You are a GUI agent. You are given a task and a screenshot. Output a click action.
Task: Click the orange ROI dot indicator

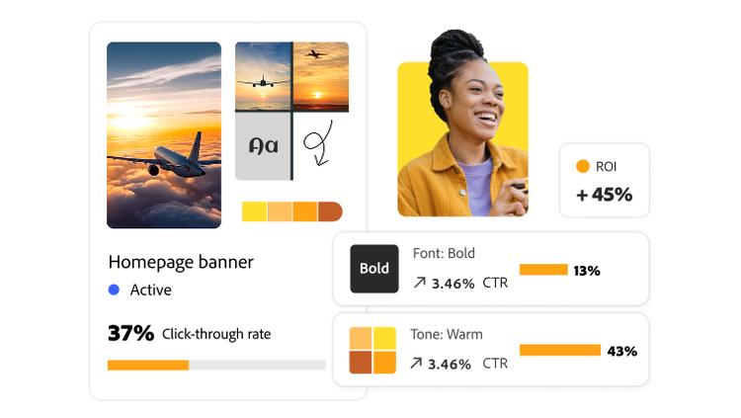point(582,167)
